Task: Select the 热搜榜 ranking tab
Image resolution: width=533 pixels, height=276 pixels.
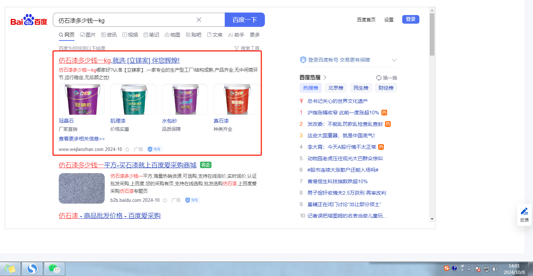Action: point(311,88)
